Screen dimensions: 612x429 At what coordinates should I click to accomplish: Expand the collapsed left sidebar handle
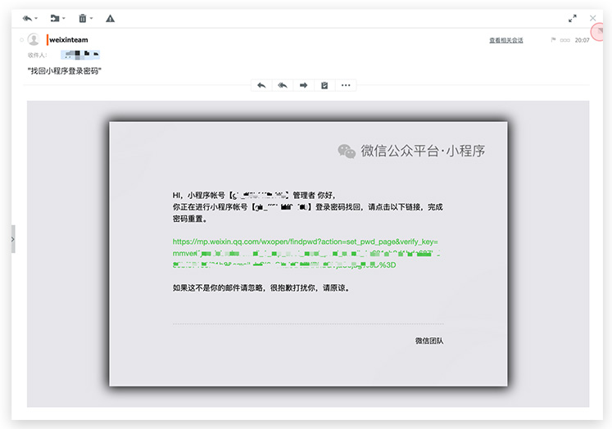(x=13, y=239)
